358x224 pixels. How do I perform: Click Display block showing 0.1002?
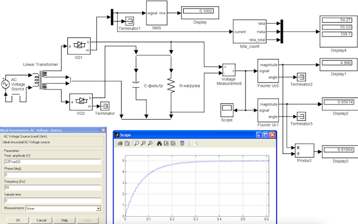point(200,13)
